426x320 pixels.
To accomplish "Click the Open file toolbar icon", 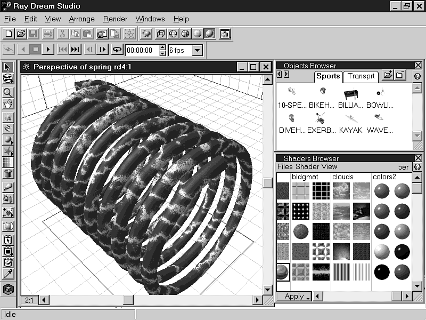I will pos(21,34).
